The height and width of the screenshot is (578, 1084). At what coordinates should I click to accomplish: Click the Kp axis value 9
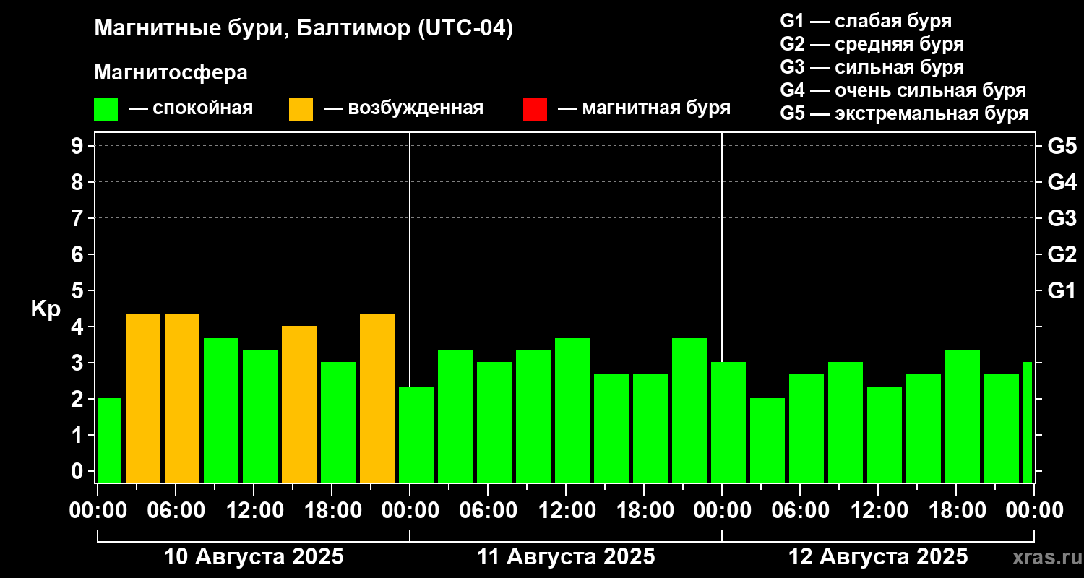pyautogui.click(x=78, y=146)
